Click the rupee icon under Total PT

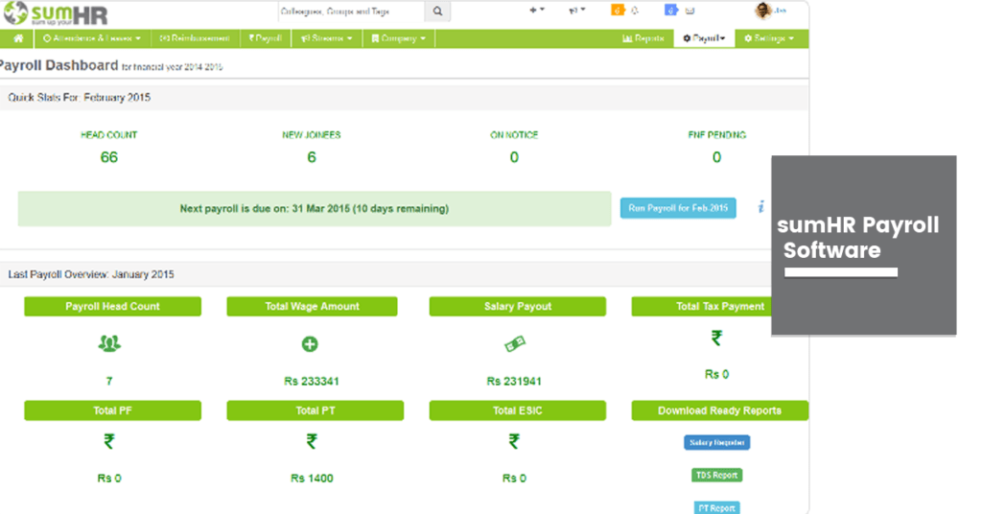pyautogui.click(x=312, y=441)
